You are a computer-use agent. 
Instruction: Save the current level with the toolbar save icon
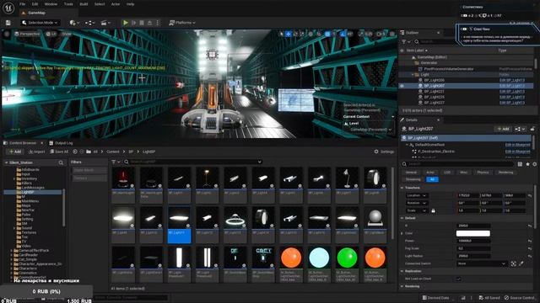8,23
